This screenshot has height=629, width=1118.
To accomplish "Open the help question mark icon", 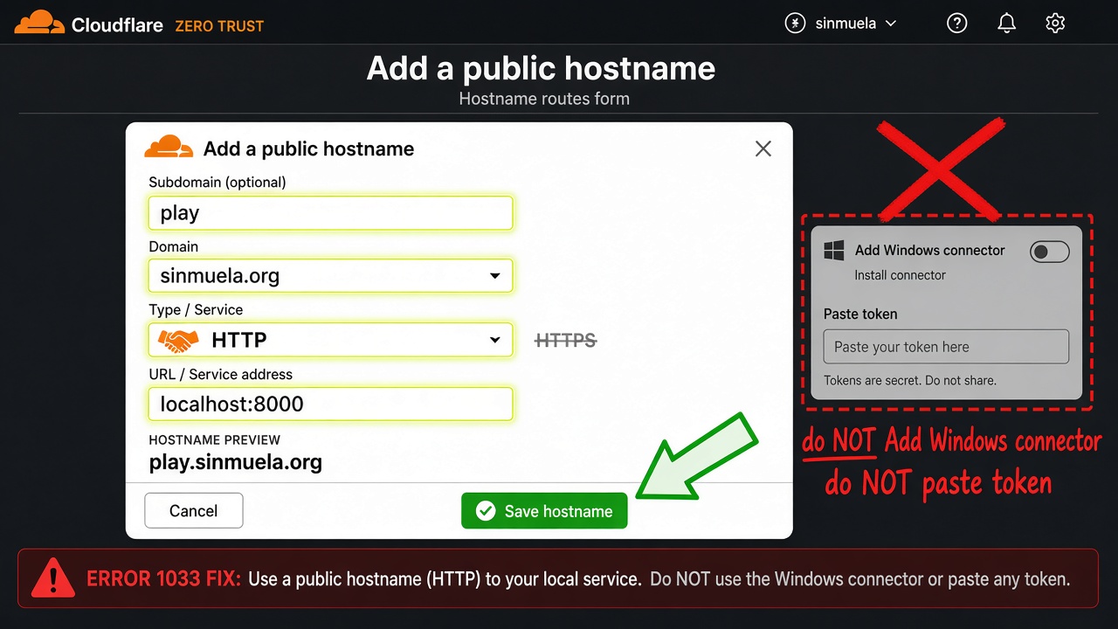I will [957, 24].
